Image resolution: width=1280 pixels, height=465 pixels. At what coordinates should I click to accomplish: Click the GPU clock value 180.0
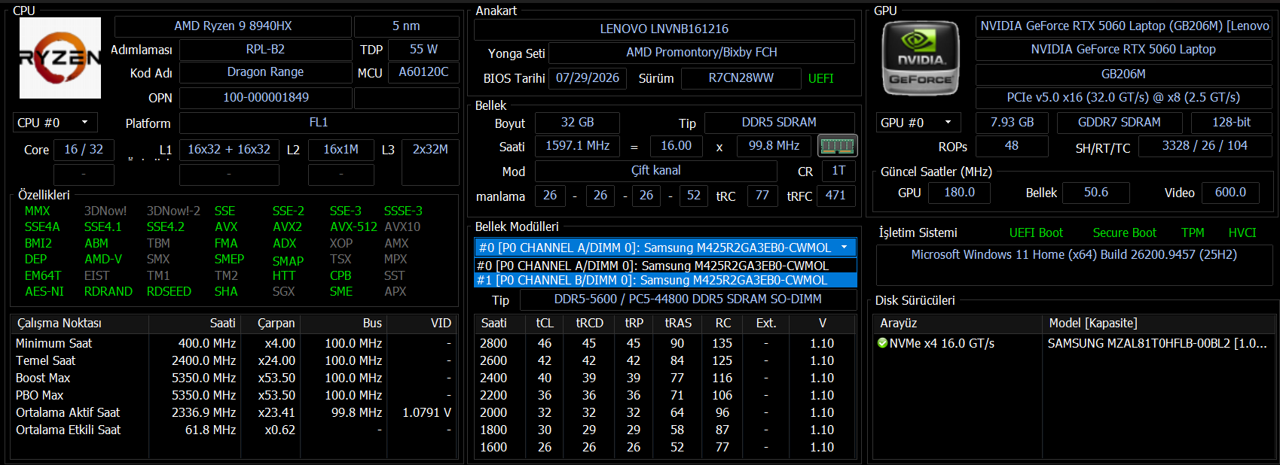pos(959,193)
